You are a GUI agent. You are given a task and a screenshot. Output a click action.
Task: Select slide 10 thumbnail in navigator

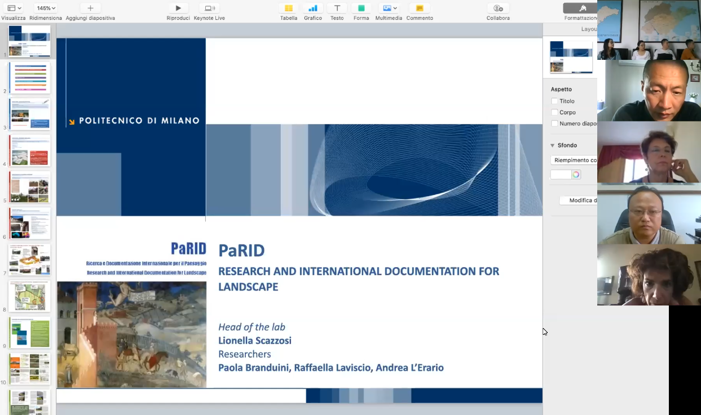pyautogui.click(x=29, y=369)
